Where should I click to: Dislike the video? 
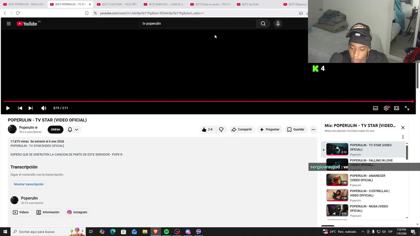(221, 129)
